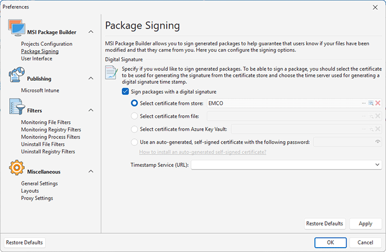Click page-level Restore Defaults beside Apply
The height and width of the screenshot is (252, 386).
point(325,223)
